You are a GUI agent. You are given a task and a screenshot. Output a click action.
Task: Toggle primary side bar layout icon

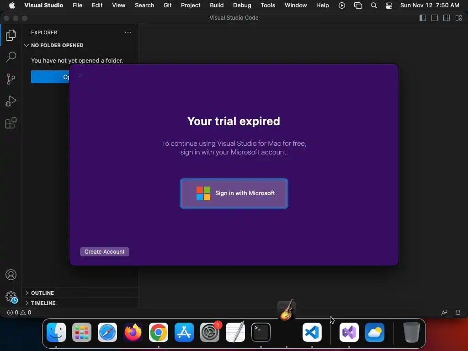tap(423, 18)
